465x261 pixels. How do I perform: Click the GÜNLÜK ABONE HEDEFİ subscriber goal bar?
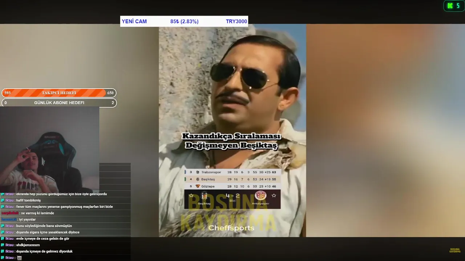(59, 103)
